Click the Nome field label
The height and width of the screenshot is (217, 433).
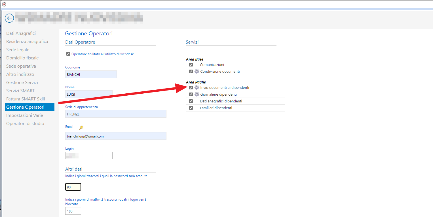pyautogui.click(x=70, y=87)
